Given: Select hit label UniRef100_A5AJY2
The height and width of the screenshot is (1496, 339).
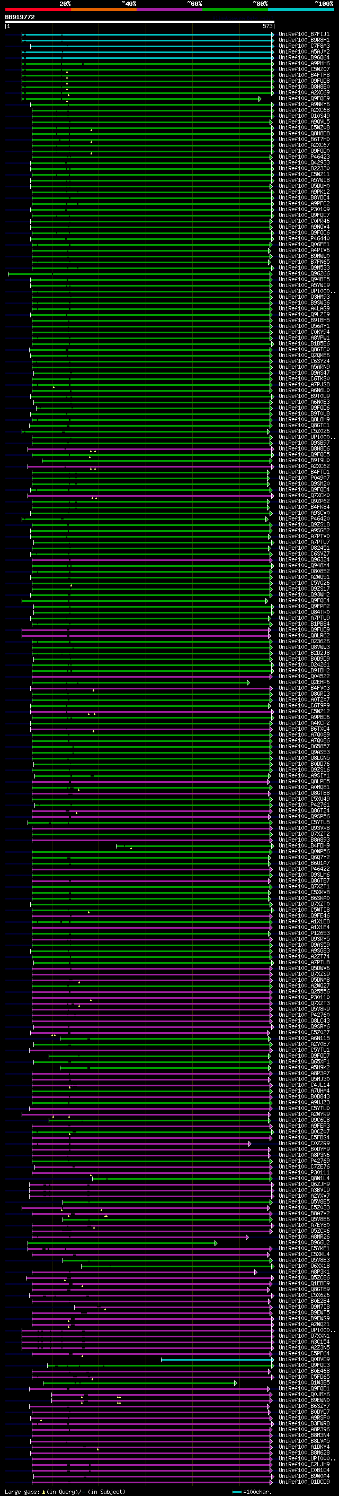Looking at the screenshot, I should pos(304,51).
